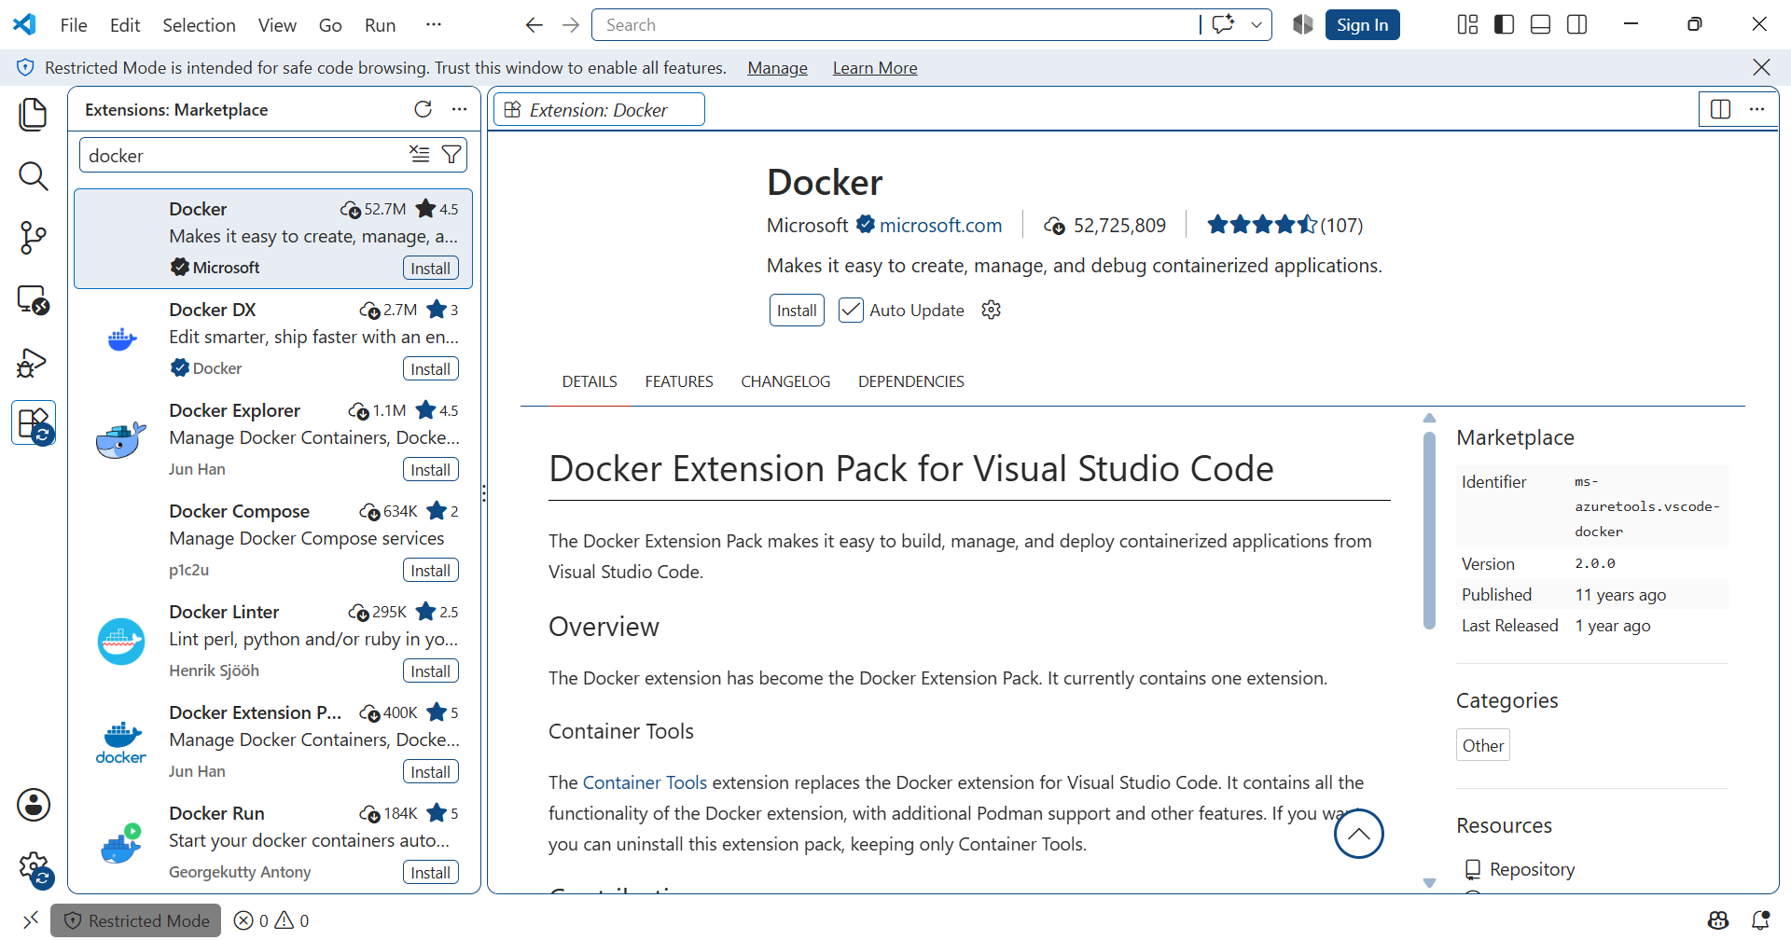Toggle secondary side bar visibility
The image size is (1791, 940).
[1577, 25]
